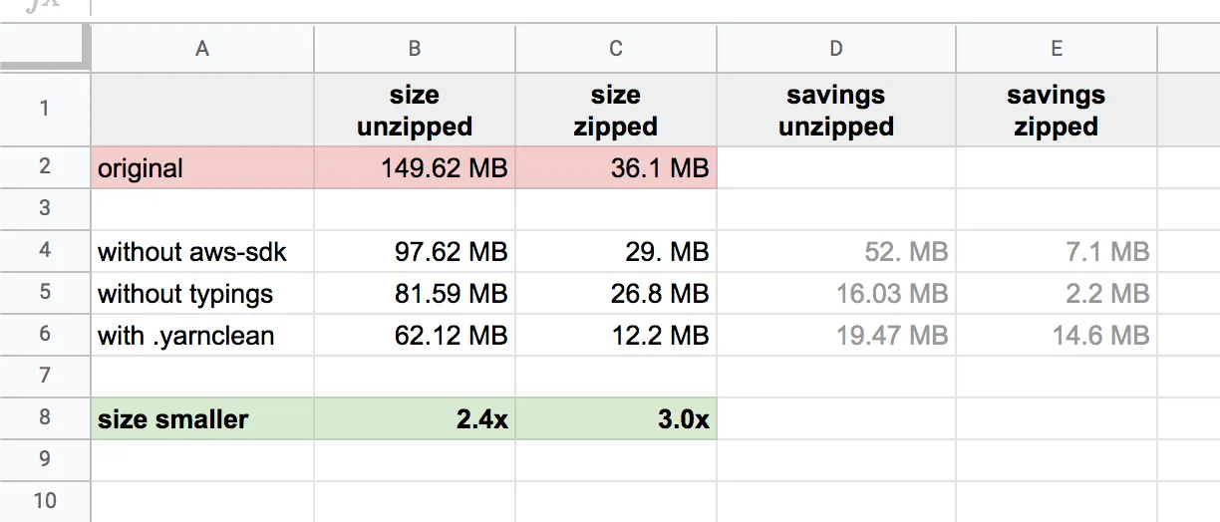Click the 3.0x cell
The image size is (1220, 522).
[616, 419]
